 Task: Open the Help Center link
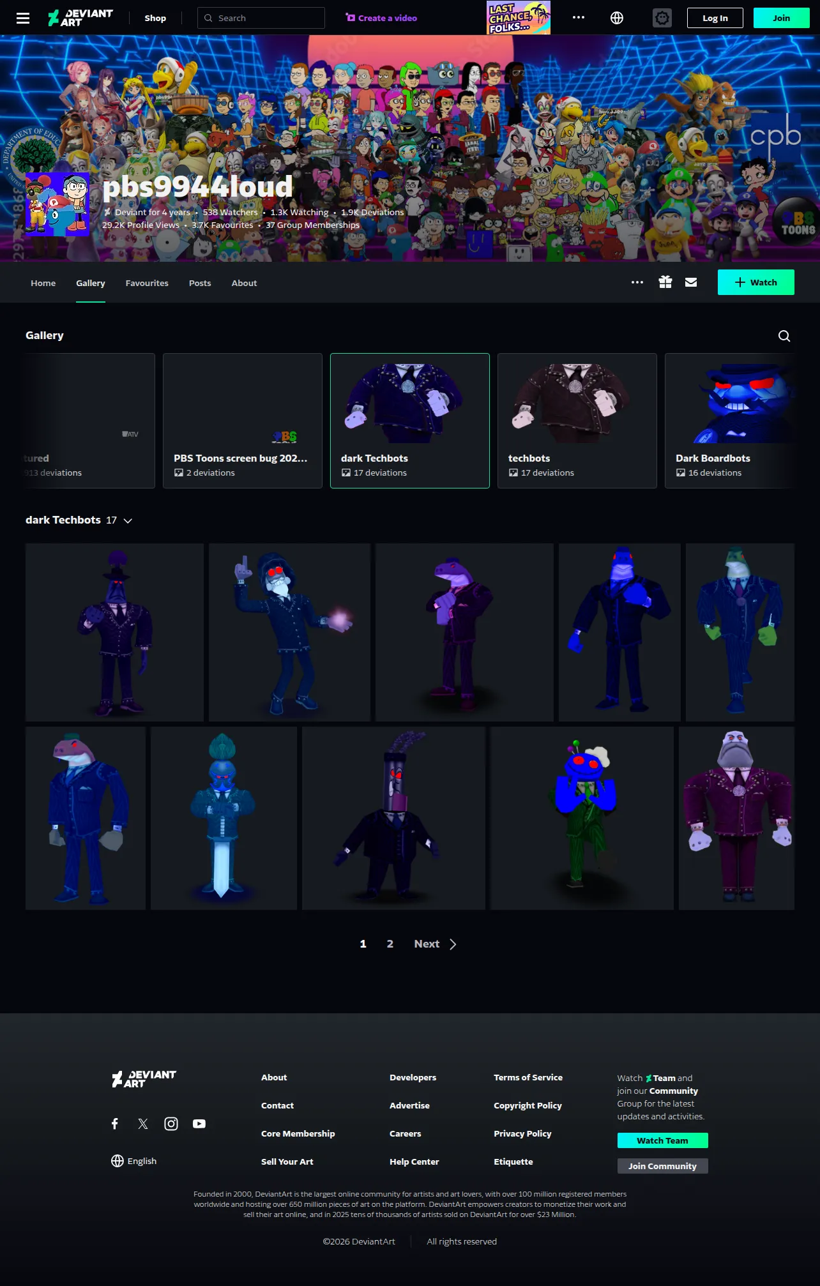[414, 1161]
